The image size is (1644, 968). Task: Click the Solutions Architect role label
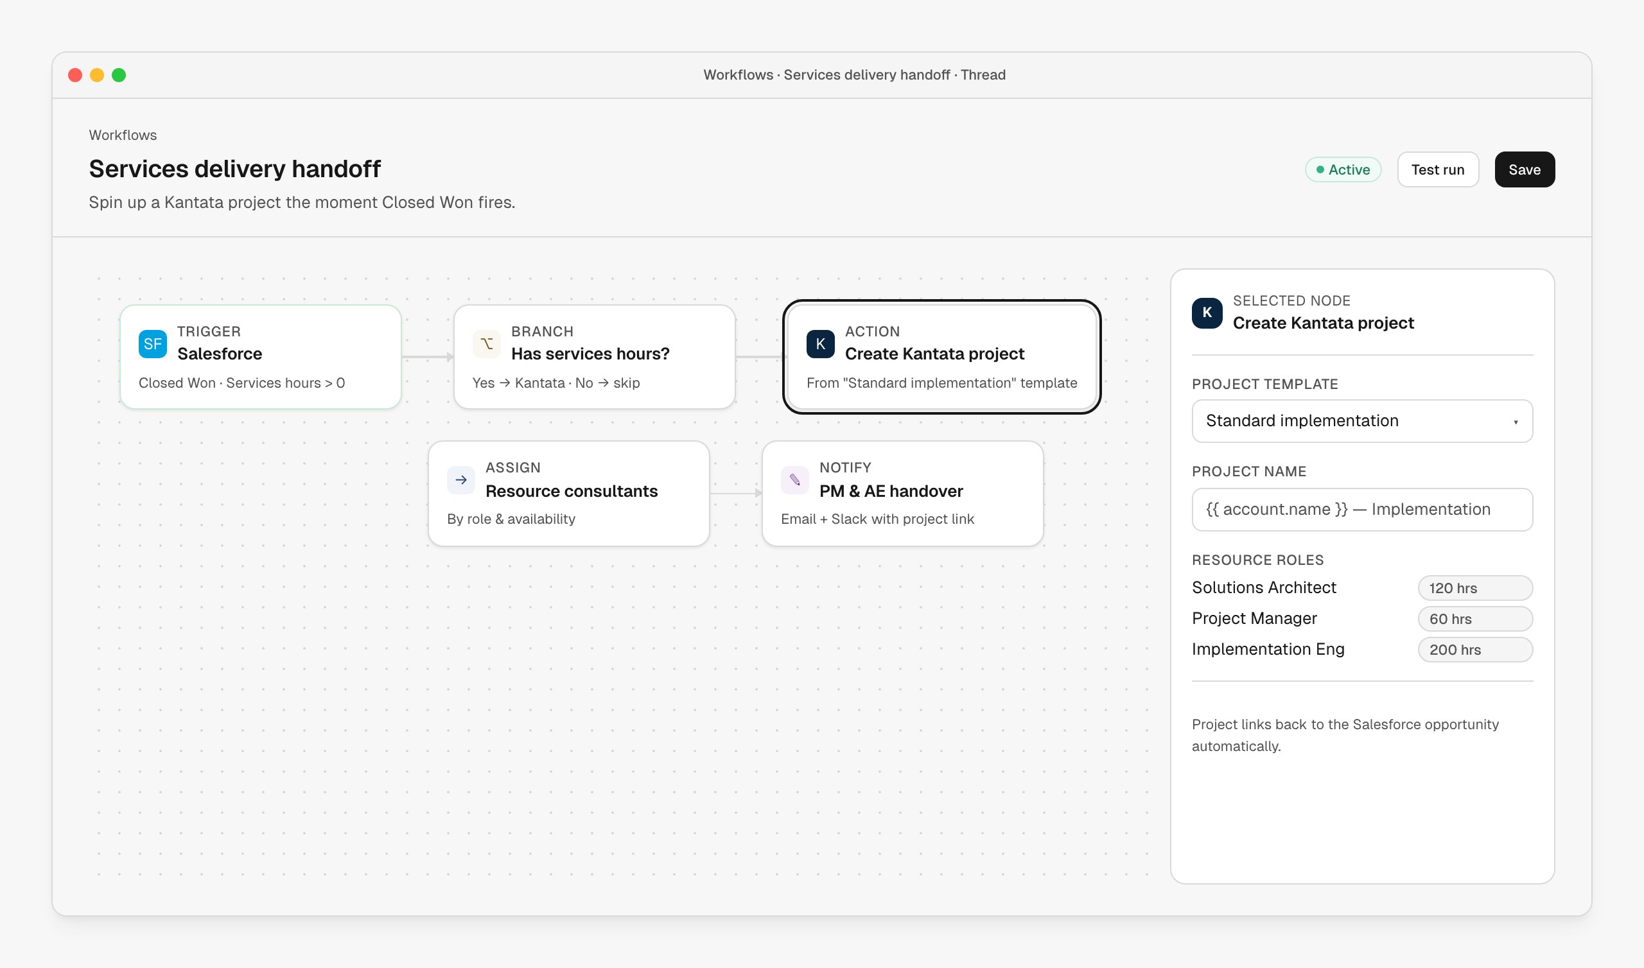coord(1264,588)
